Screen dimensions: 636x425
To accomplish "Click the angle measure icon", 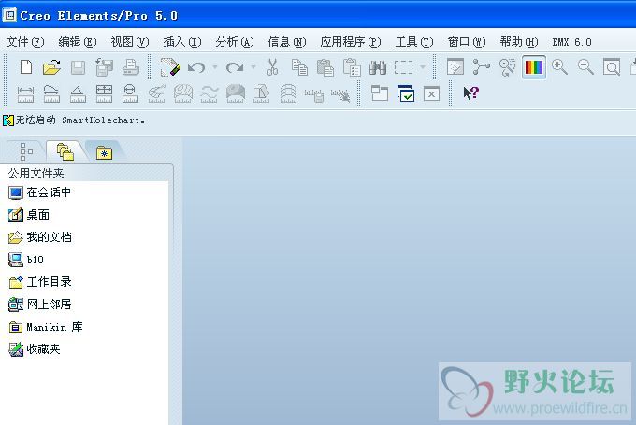I will coord(78,93).
